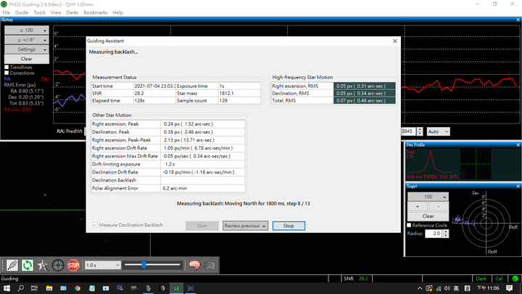Close the Target panel
522x294 pixels.
[518, 186]
